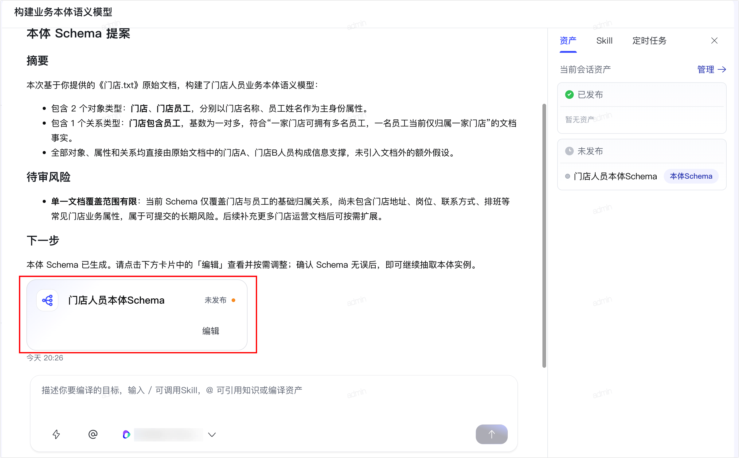
Task: Click the 未发布 status on the card
Action: pyautogui.click(x=216, y=300)
